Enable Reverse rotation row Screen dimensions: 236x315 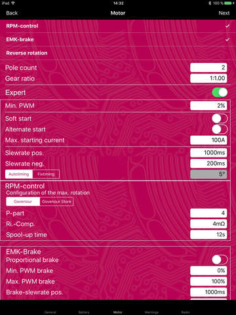coord(118,53)
